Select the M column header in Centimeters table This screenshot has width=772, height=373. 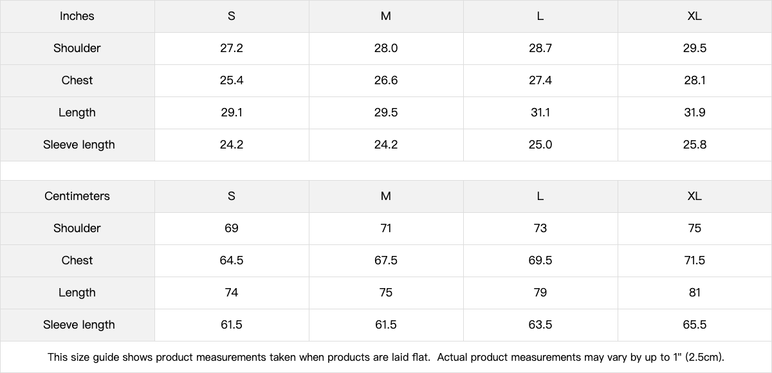click(x=386, y=196)
